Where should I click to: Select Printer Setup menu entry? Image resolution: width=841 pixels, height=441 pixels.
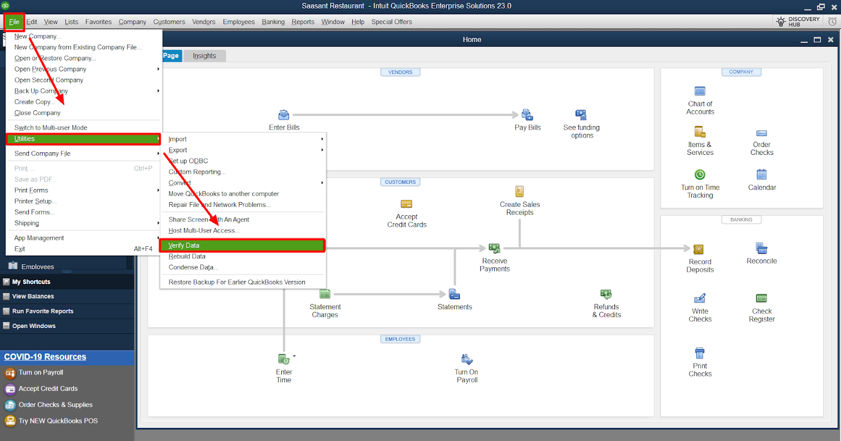click(x=84, y=201)
